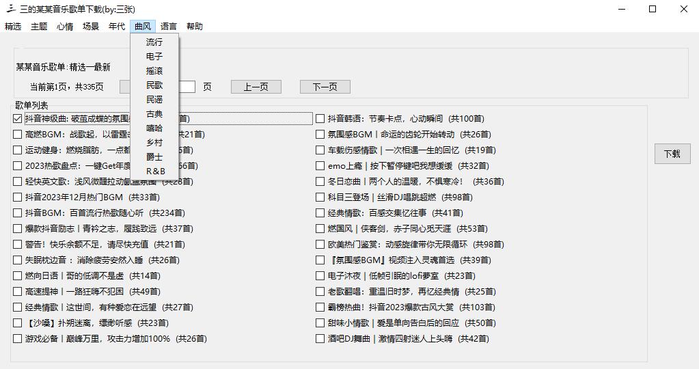Choose 流行 from the 曲风 menu
The image size is (699, 369).
tap(154, 42)
